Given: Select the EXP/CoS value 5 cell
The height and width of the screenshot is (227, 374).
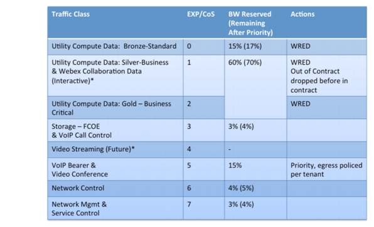Looking at the screenshot, I should [x=204, y=169].
